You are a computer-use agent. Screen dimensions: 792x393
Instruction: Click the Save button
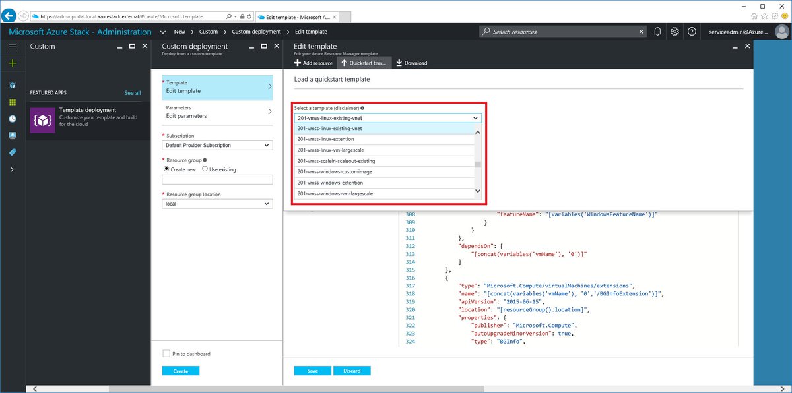(313, 371)
